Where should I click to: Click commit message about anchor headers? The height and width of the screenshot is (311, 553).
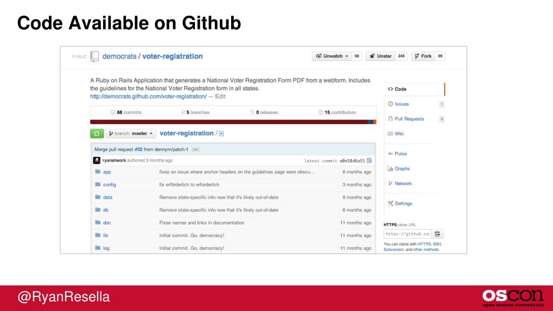click(x=237, y=172)
